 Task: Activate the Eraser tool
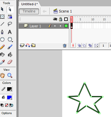click(10, 62)
